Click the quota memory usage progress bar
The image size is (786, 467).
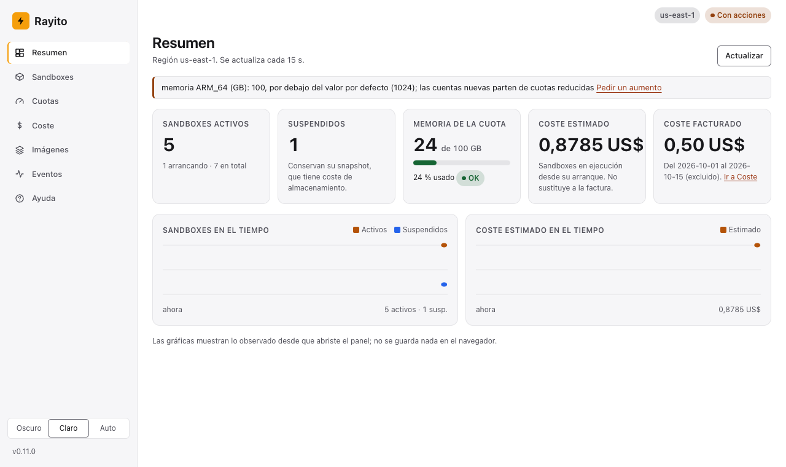(x=462, y=163)
